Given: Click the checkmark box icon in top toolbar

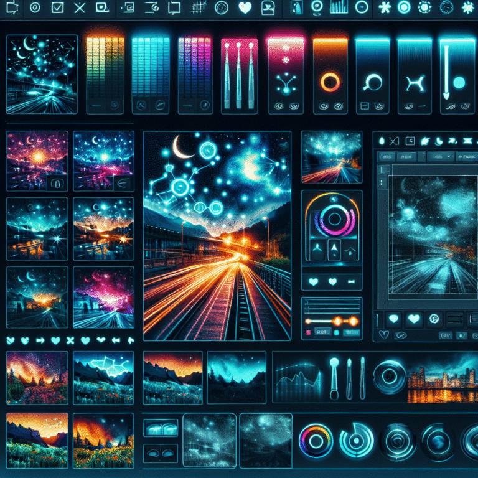Looking at the screenshot, I should tap(57, 8).
